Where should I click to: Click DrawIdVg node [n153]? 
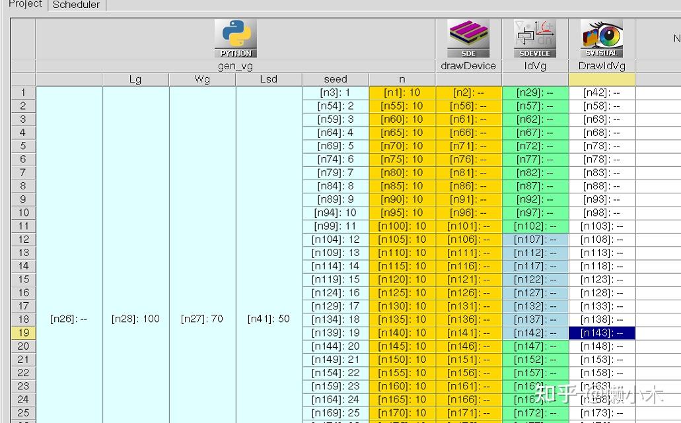[x=602, y=360]
